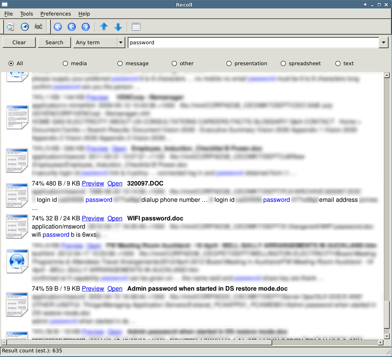The image size is (392, 357).
Task: Select the other filter radio button
Action: tap(174, 64)
